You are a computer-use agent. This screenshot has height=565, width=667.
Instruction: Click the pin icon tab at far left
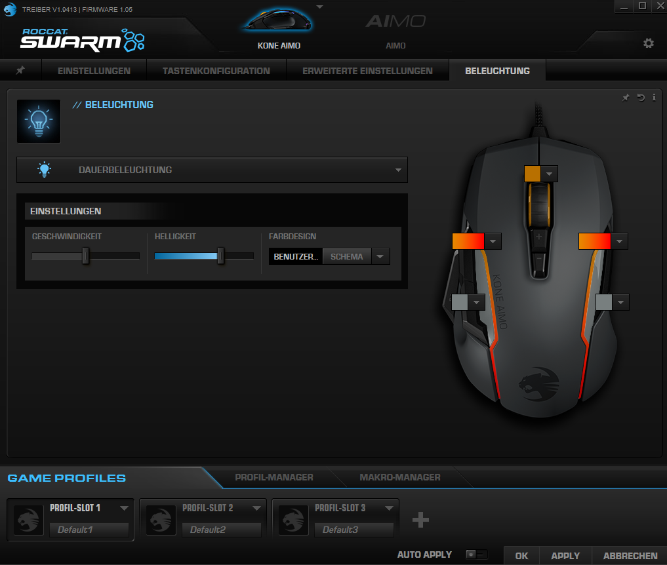pyautogui.click(x=20, y=70)
